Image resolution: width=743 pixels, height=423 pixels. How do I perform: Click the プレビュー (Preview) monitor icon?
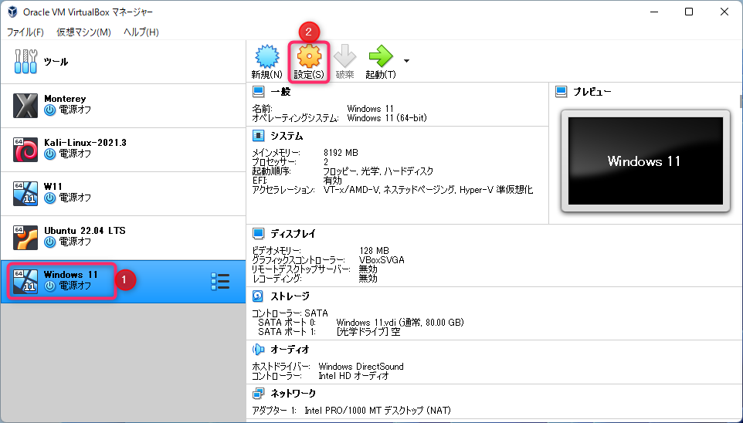tap(561, 91)
